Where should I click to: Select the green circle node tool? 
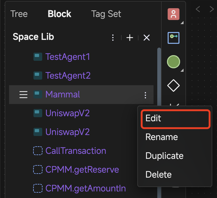click(x=174, y=62)
